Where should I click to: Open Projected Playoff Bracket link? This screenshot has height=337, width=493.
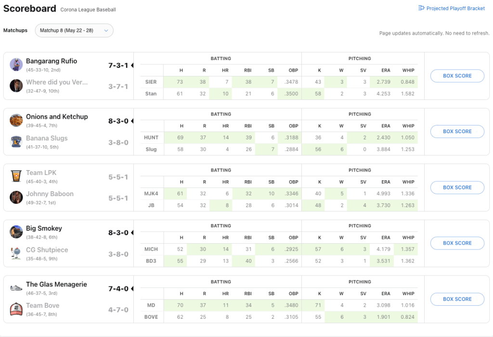pos(452,8)
